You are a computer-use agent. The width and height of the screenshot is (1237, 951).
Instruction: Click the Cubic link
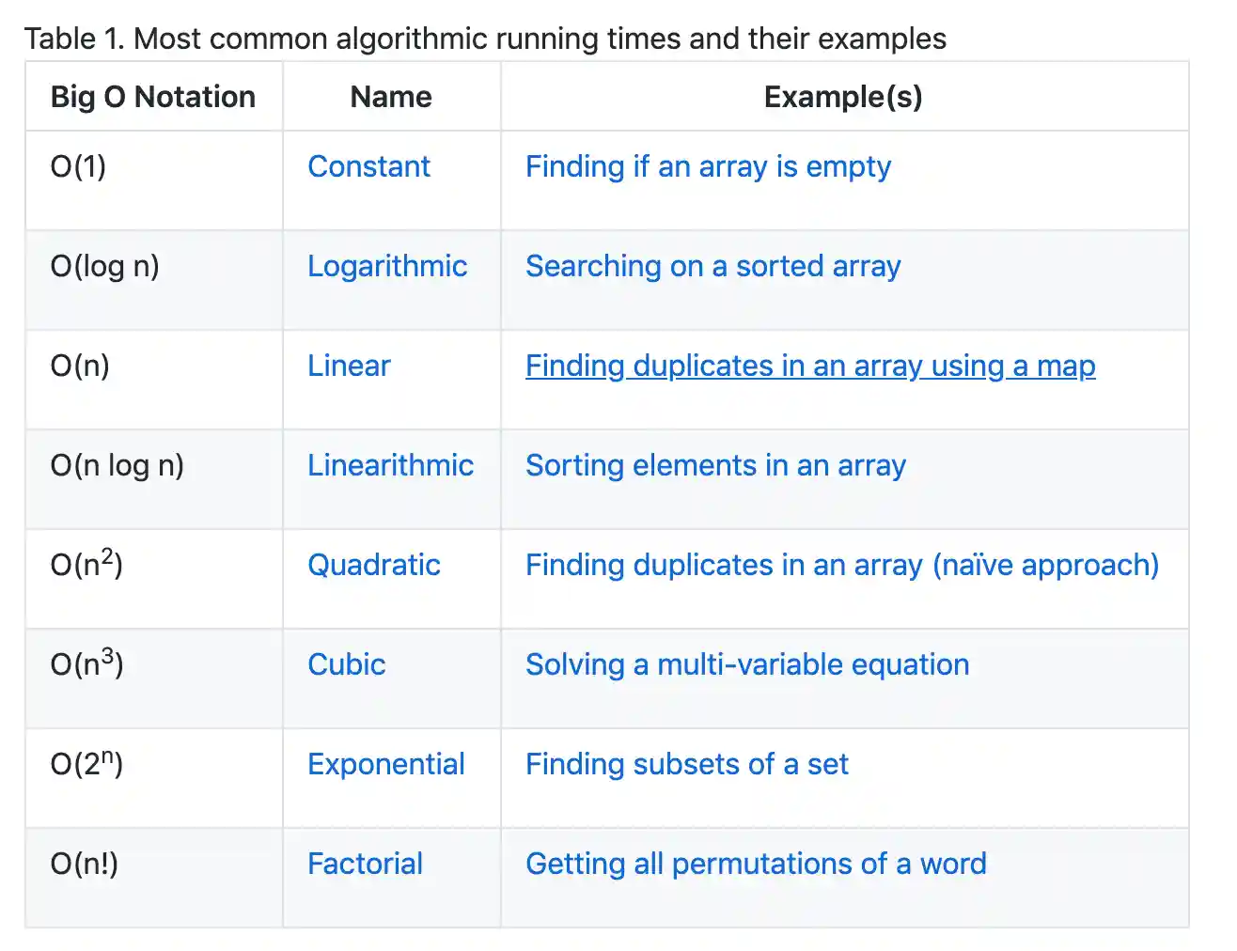[x=346, y=664]
